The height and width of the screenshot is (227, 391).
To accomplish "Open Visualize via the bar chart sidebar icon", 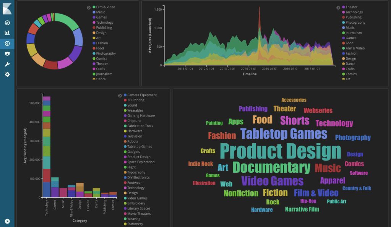I will [x=6, y=32].
